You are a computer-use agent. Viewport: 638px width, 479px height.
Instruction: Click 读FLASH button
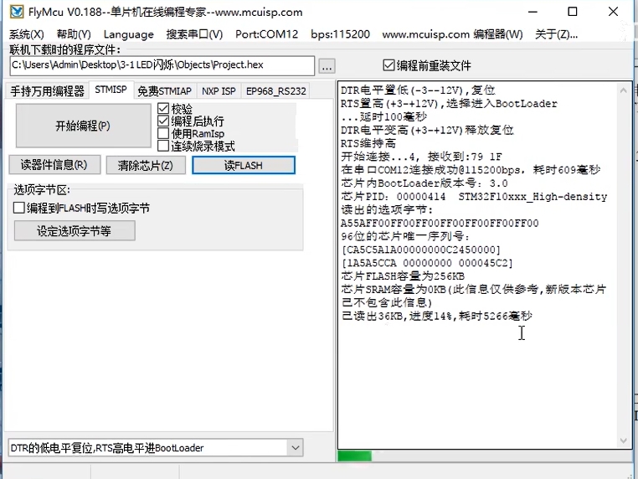pos(244,165)
